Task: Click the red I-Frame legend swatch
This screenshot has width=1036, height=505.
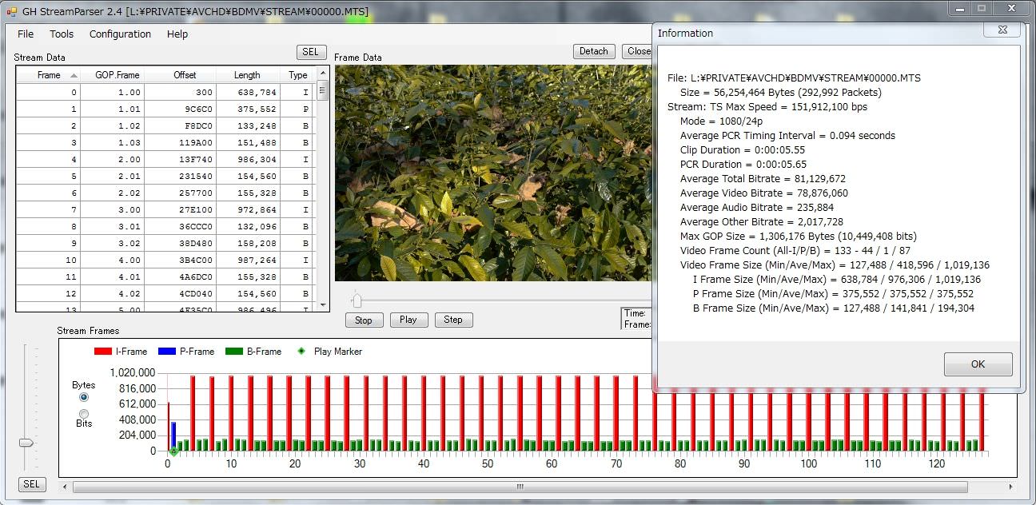Action: [102, 352]
